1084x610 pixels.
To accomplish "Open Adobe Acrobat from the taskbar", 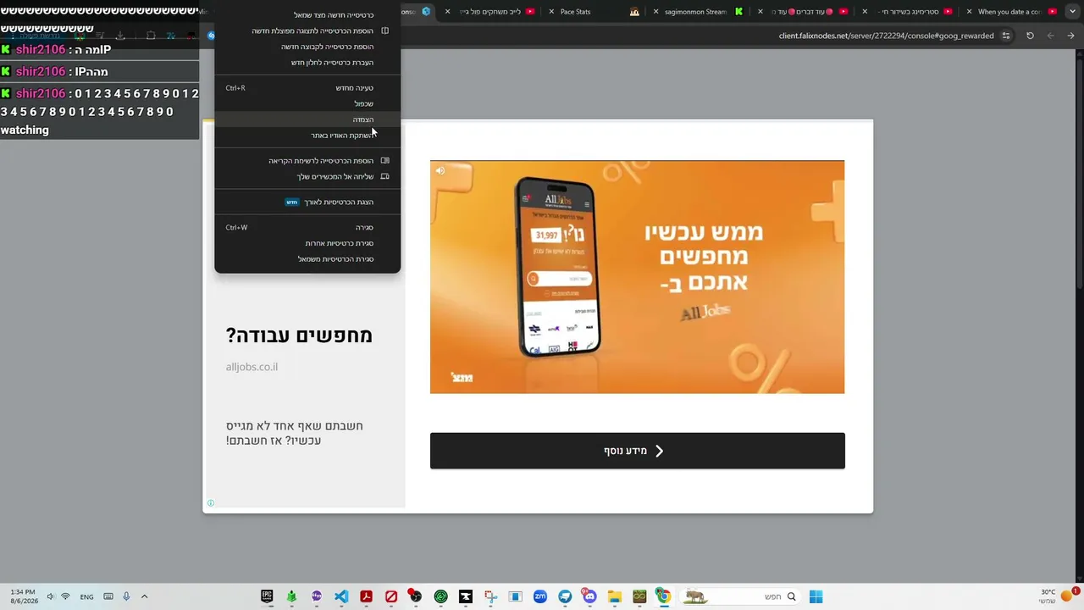I will click(x=366, y=596).
